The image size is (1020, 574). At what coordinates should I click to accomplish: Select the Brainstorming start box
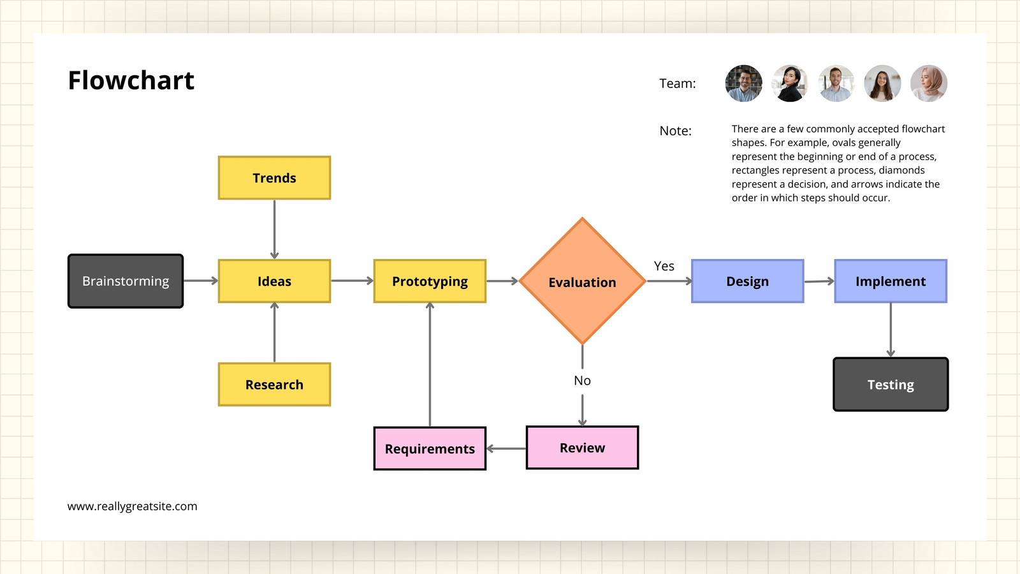(x=126, y=281)
